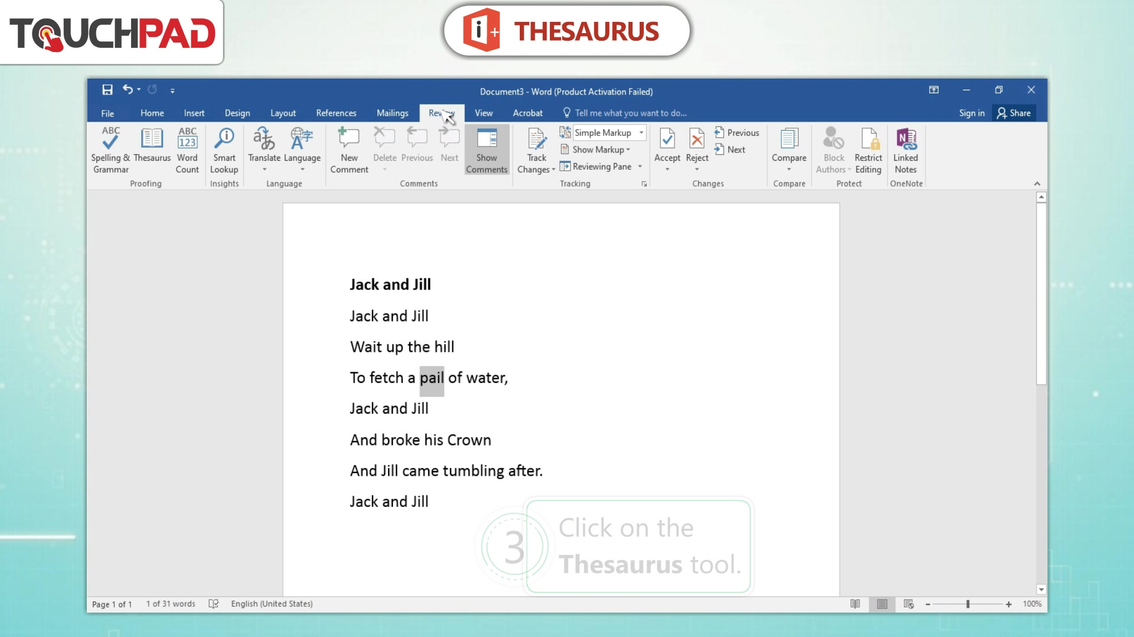
Task: Expand the Show Markup menu
Action: (595, 149)
